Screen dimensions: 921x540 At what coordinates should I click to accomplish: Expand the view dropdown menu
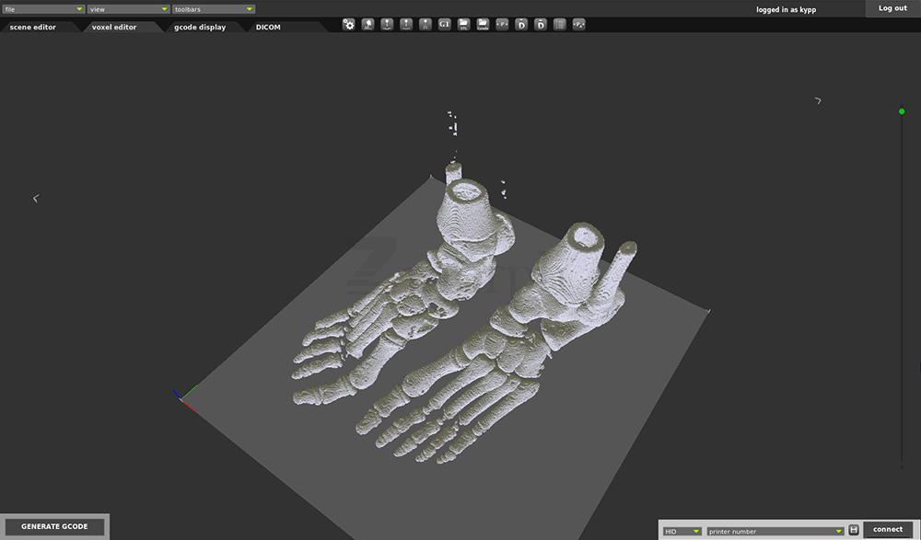pyautogui.click(x=128, y=9)
